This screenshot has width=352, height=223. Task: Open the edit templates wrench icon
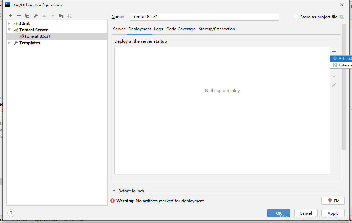pos(36,16)
